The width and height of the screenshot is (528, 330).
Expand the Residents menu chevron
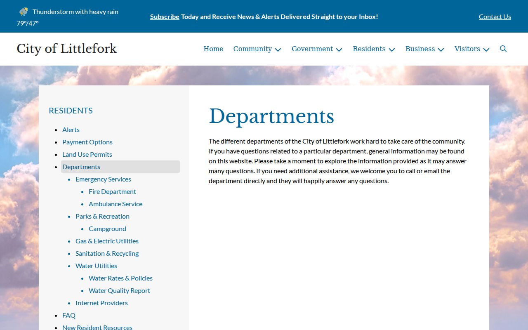click(392, 49)
